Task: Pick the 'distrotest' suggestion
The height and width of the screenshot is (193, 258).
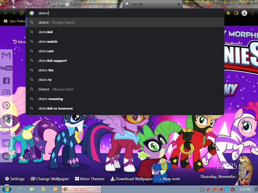Action: click(125, 51)
